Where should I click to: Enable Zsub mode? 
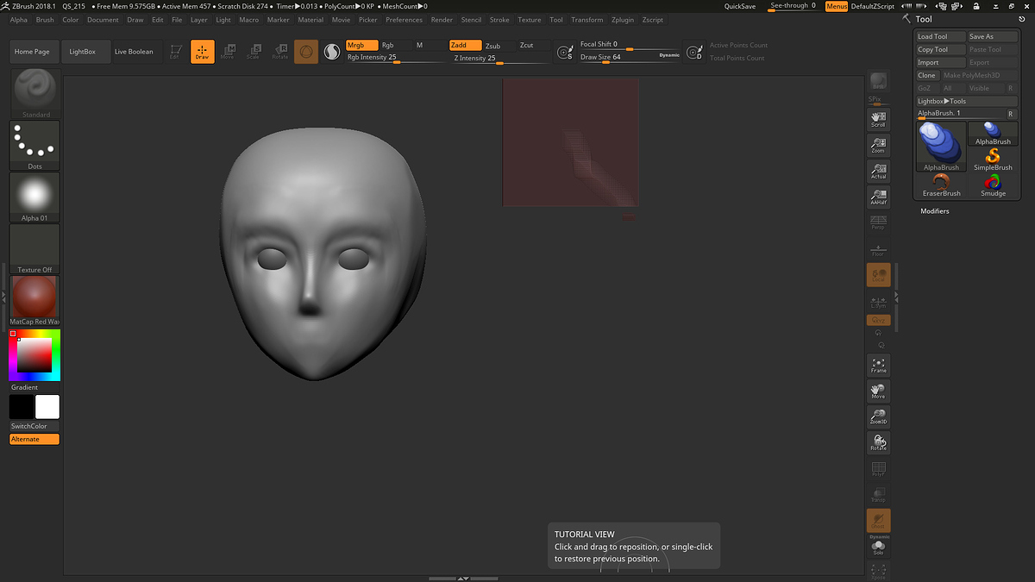(x=499, y=46)
